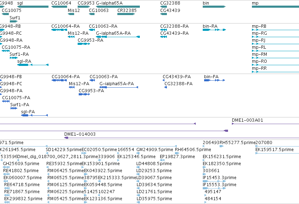This screenshot has width=299, height=204.
Task: Click the EK299832.5prime EST label
Action: pos(23,199)
